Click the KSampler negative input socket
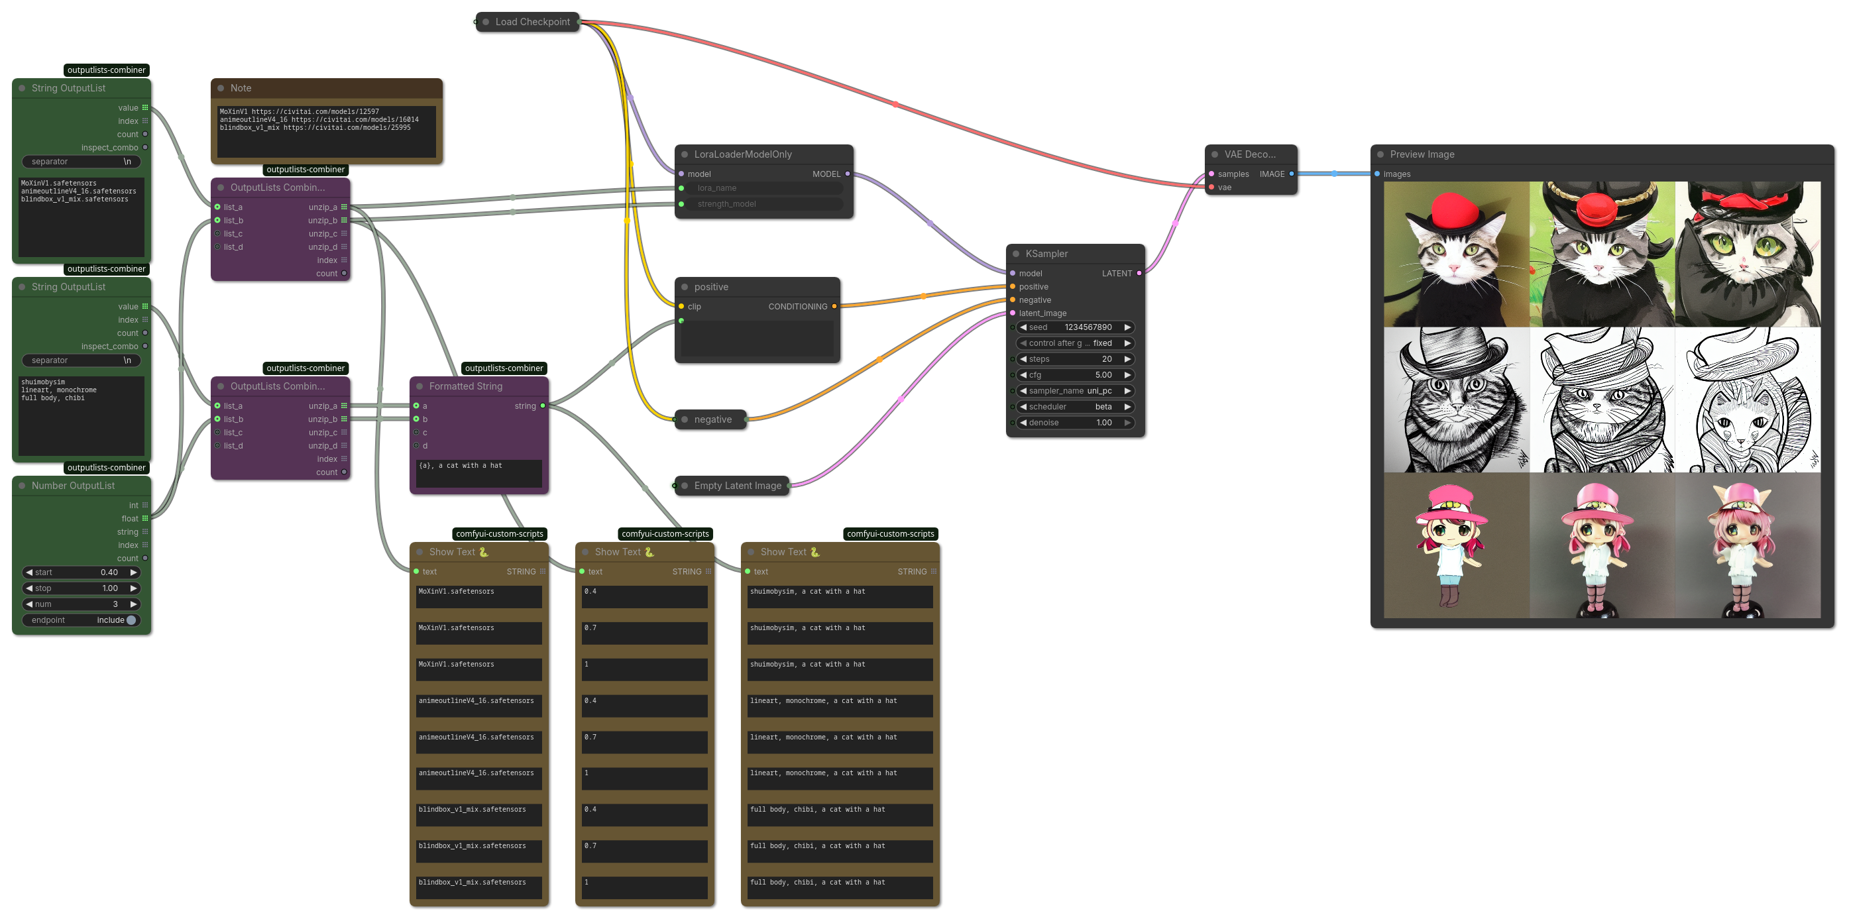The height and width of the screenshot is (921, 1849). click(1013, 300)
